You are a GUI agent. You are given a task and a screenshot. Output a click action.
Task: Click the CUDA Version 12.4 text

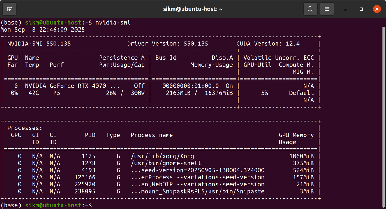(268, 44)
